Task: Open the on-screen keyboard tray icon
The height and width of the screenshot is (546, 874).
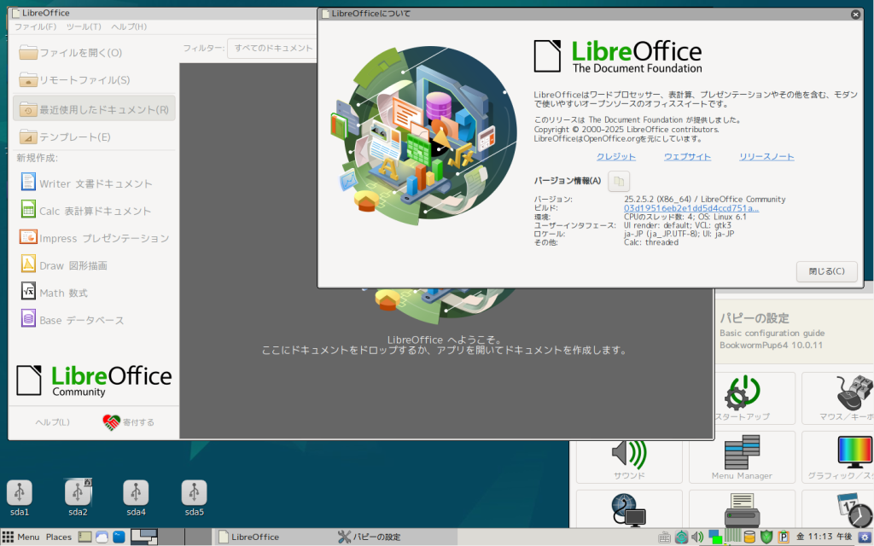Action: [x=664, y=537]
